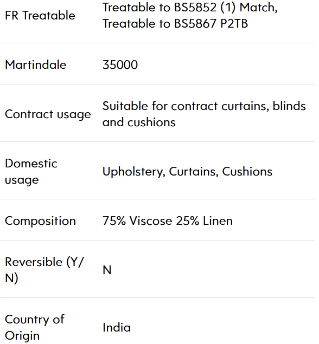Select the contract curtains, blinds text
The height and width of the screenshot is (344, 319).
point(238,106)
